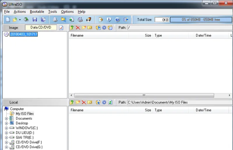Click the blue Help question mark icon
Viewport: 233px width, 150px height.
pyautogui.click(x=117, y=20)
